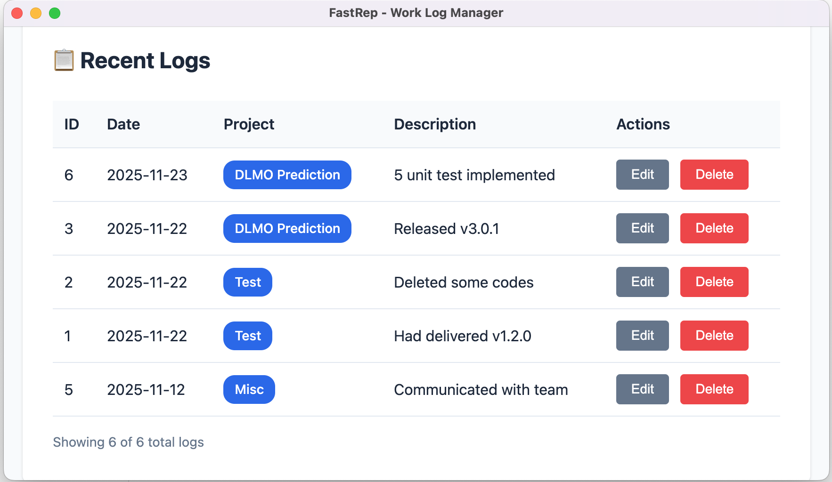Click the clipboard icon beside Recent Logs
The width and height of the screenshot is (832, 482).
64,61
